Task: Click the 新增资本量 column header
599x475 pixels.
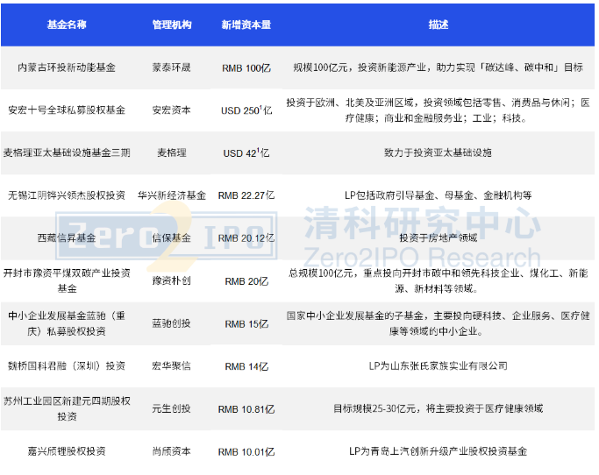Action: pos(246,25)
